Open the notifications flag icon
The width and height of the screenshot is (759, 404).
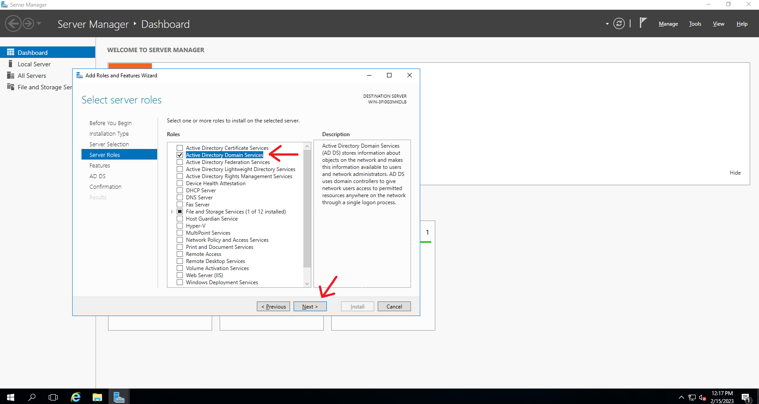point(643,23)
